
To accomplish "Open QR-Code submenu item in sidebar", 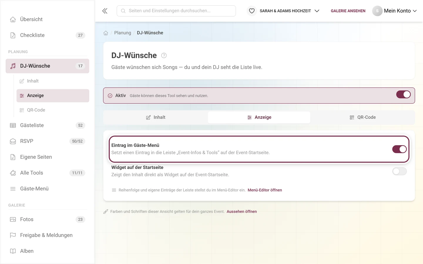I will pyautogui.click(x=53, y=110).
